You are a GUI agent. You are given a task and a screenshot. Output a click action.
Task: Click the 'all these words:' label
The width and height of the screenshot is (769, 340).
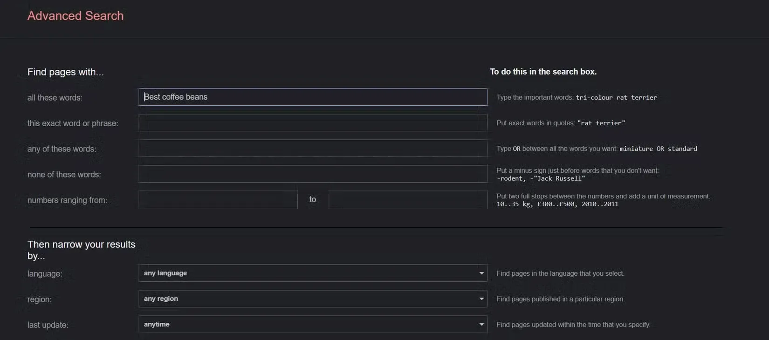pos(55,98)
